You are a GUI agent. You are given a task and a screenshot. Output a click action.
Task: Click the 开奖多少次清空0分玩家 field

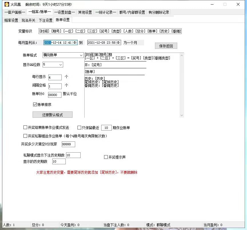click(x=68, y=144)
